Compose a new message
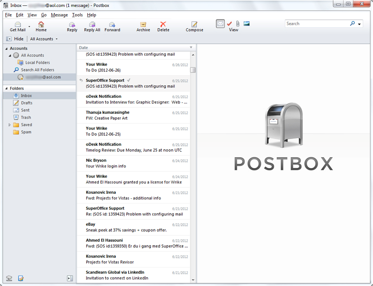373x286 pixels. coord(195,27)
